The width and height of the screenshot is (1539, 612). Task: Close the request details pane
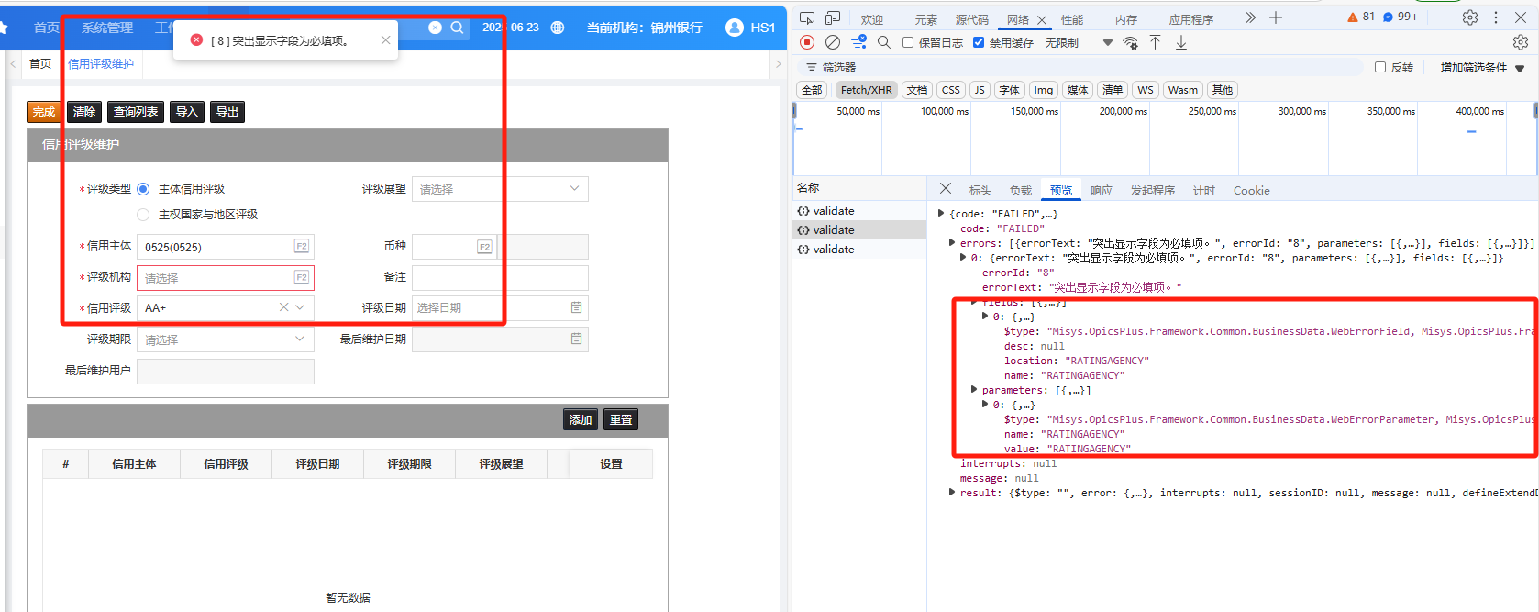(946, 188)
